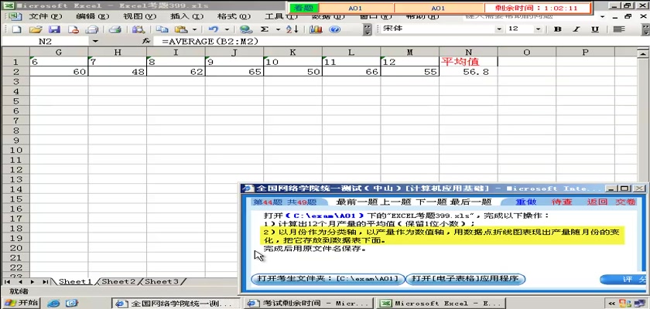Click 最后一题 to jump to the last question

(x=470, y=202)
